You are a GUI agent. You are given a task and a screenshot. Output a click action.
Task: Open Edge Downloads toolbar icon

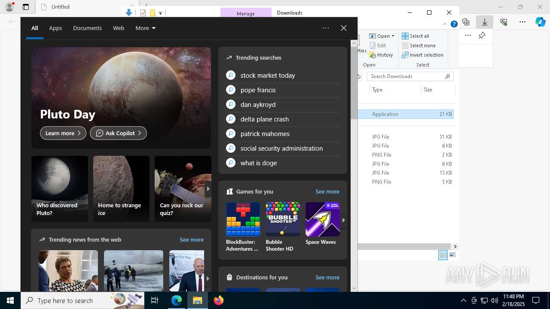[484, 22]
